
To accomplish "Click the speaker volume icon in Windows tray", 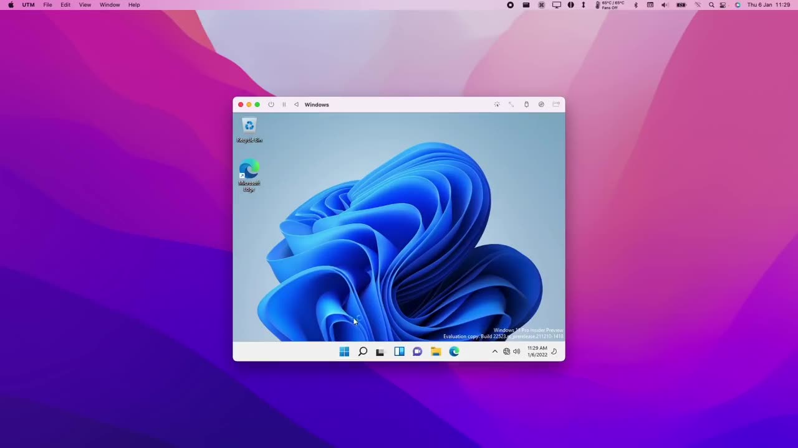I will tap(516, 352).
